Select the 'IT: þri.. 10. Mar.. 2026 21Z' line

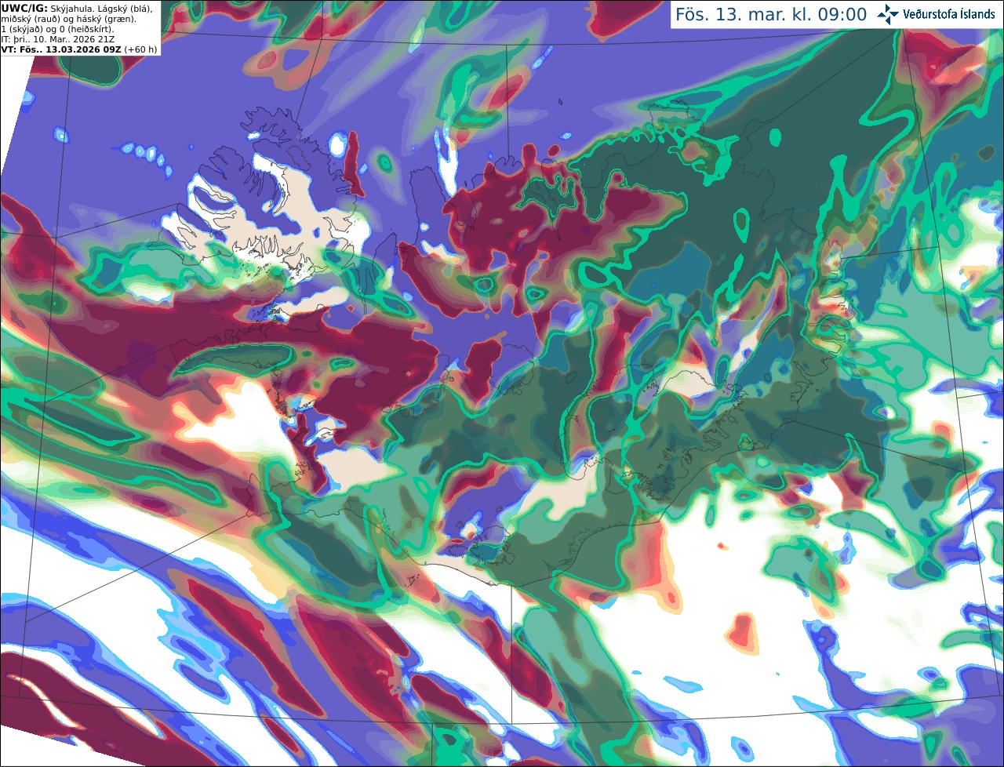pos(56,39)
